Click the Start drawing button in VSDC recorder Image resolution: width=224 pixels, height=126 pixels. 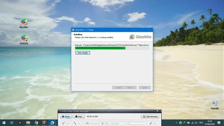150,117
